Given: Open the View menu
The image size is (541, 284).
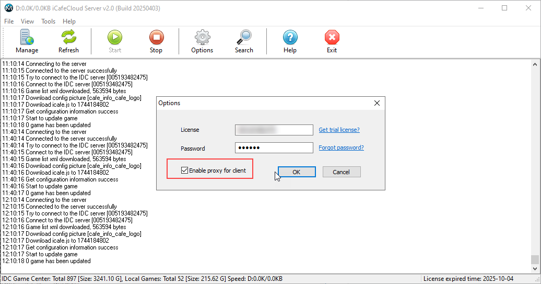Looking at the screenshot, I should pos(27,21).
